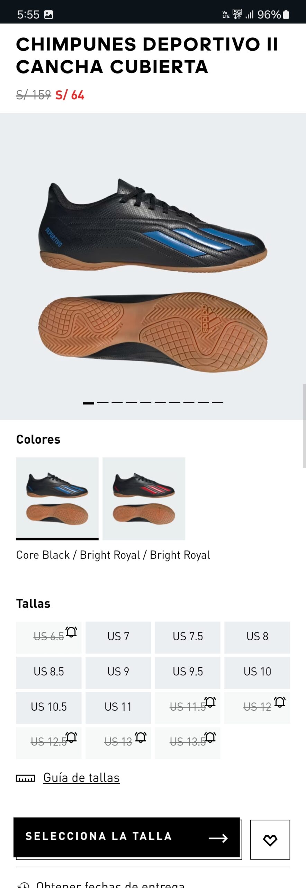Tap the notify bell for US 6.5

(x=71, y=632)
